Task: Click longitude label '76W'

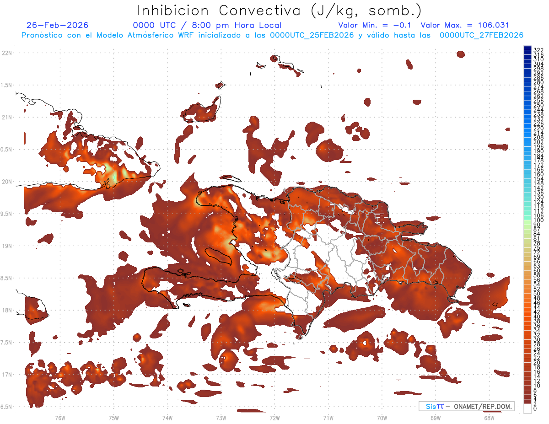Action: (60, 418)
